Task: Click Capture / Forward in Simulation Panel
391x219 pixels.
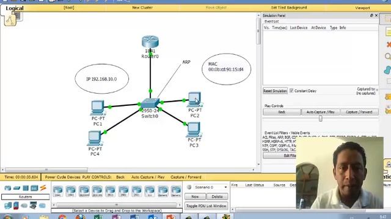Action: coord(359,112)
